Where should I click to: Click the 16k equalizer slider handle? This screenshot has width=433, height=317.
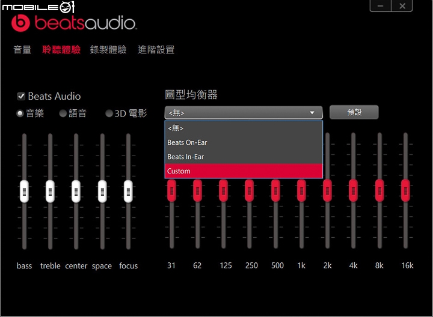406,190
